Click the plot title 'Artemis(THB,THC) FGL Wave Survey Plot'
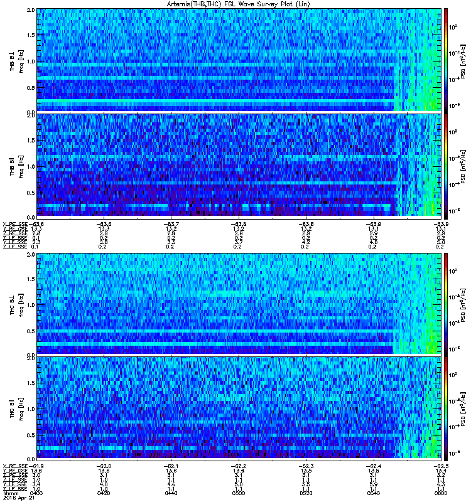The height and width of the screenshot is (502, 471). [x=238, y=4]
